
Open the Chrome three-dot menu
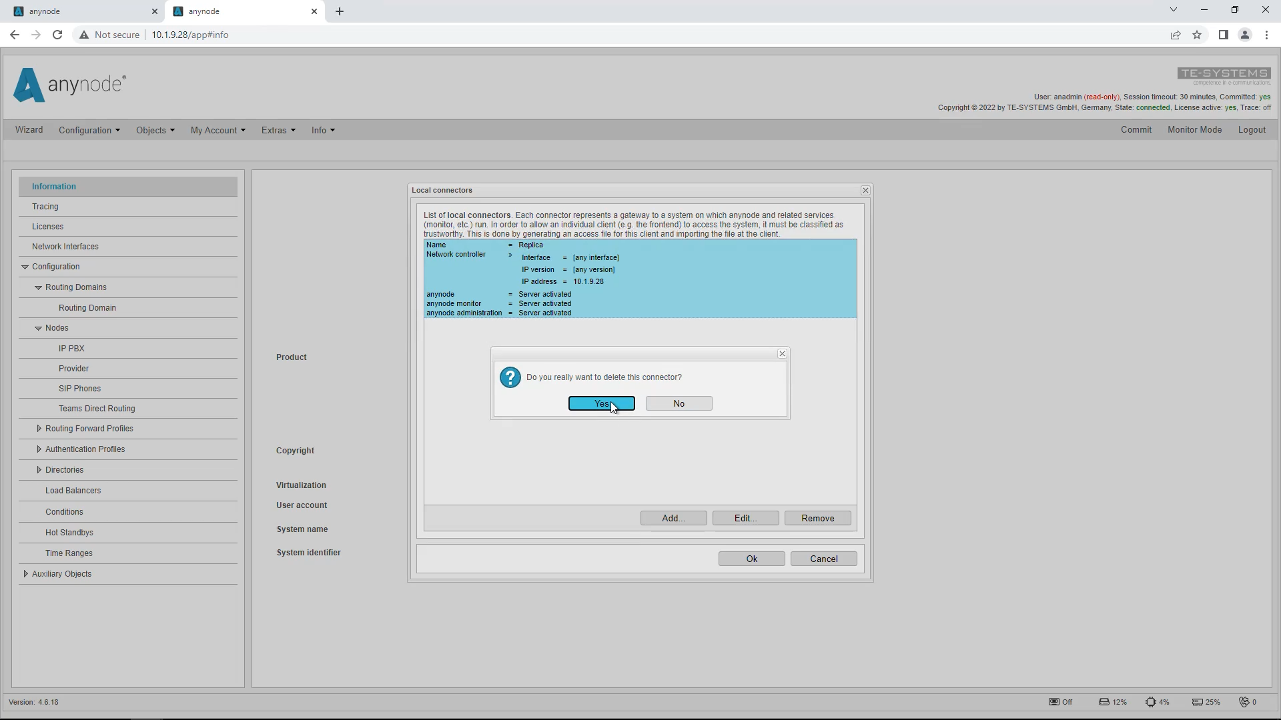(x=1266, y=35)
